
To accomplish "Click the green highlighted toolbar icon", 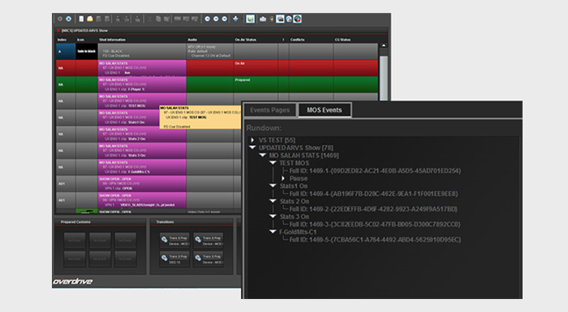I will (250, 19).
